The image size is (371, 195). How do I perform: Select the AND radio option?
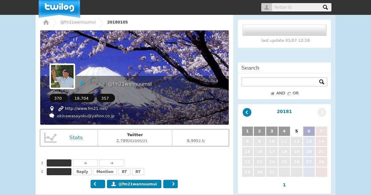(273, 93)
